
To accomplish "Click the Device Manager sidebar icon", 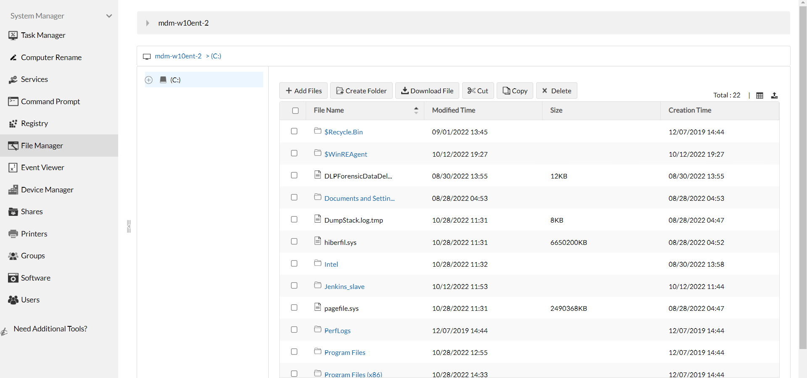I will tap(13, 190).
